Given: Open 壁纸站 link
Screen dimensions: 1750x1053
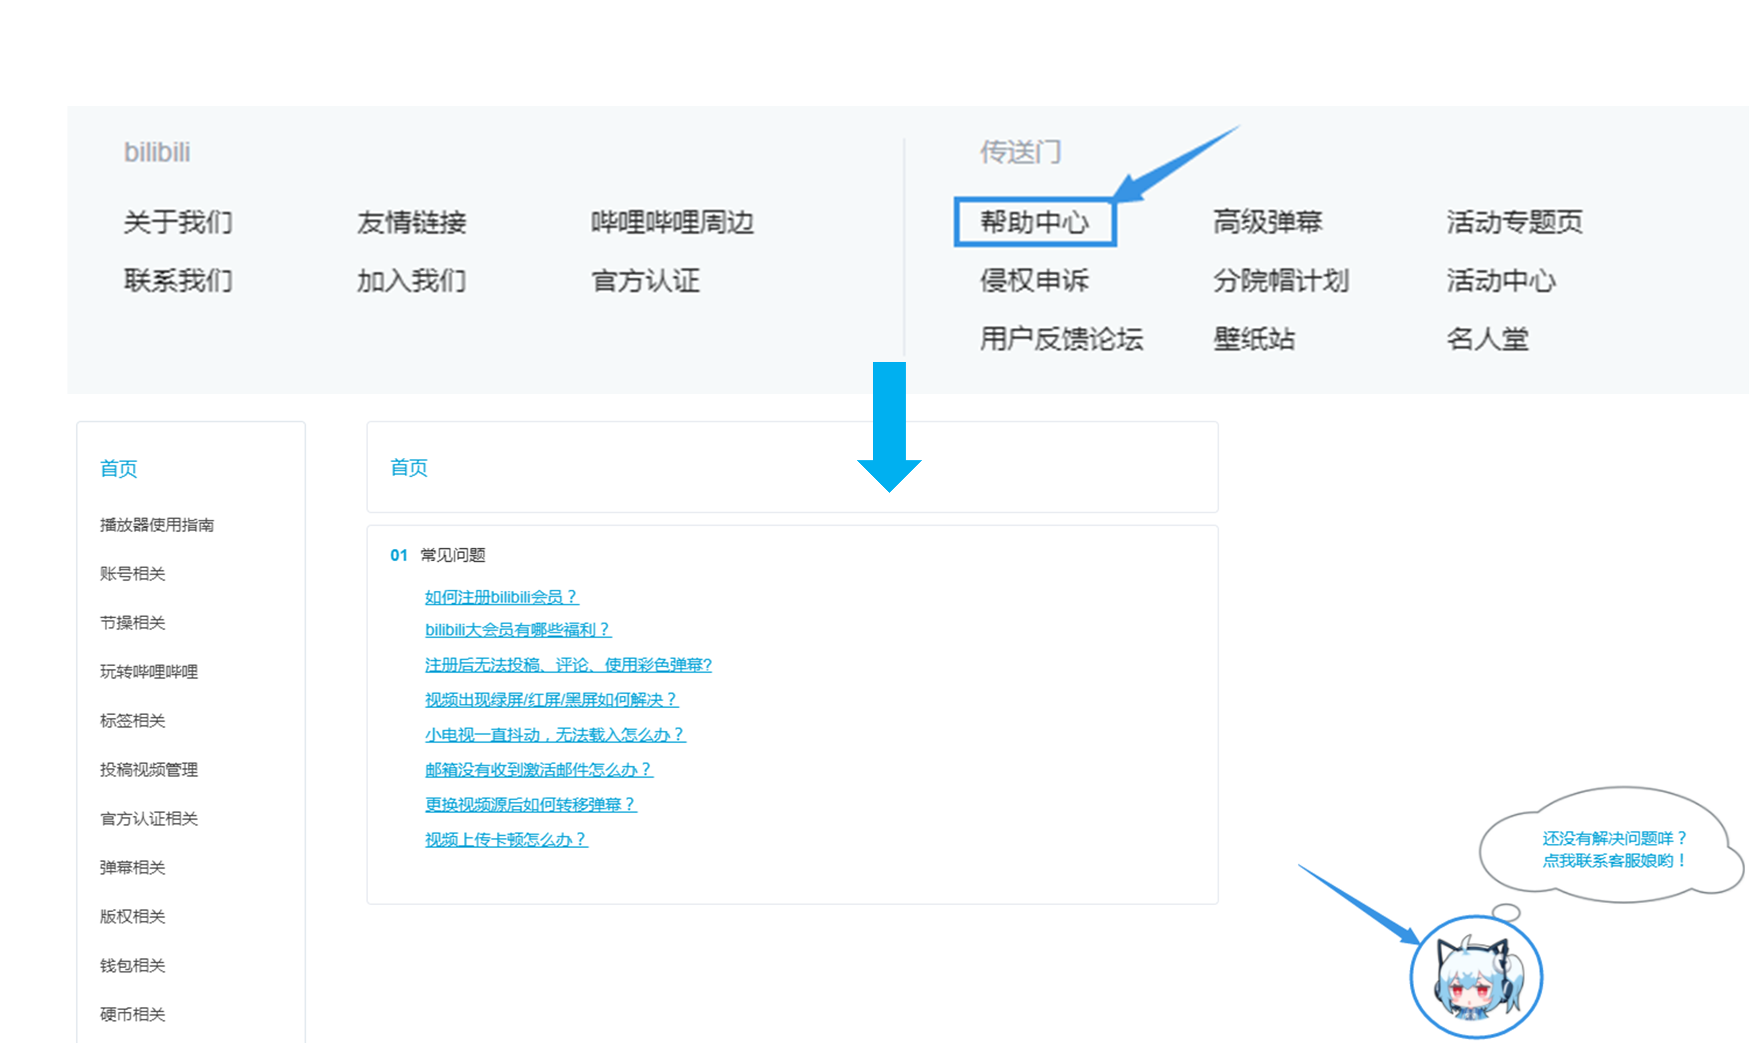Looking at the screenshot, I should [1253, 339].
